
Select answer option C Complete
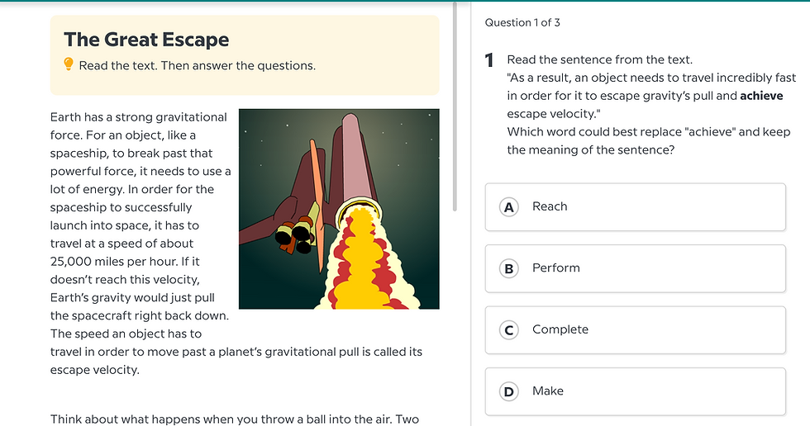tap(635, 329)
